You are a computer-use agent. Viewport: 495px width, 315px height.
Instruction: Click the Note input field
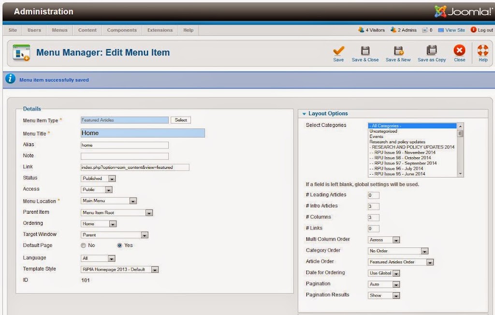coord(125,156)
